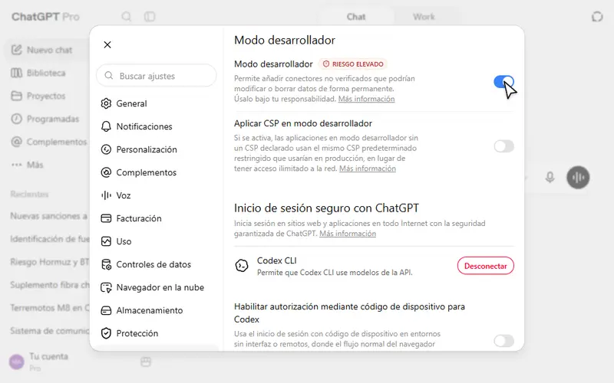Screen dimensions: 614x383
Task: Expand the Más sidebar entry
Action: pos(27,165)
